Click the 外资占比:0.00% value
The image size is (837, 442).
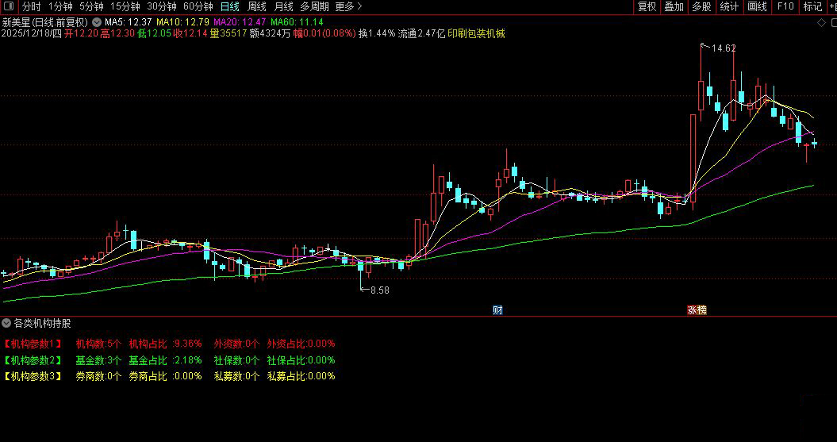click(x=301, y=344)
